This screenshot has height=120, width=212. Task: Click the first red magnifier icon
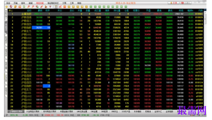pos(29,7)
